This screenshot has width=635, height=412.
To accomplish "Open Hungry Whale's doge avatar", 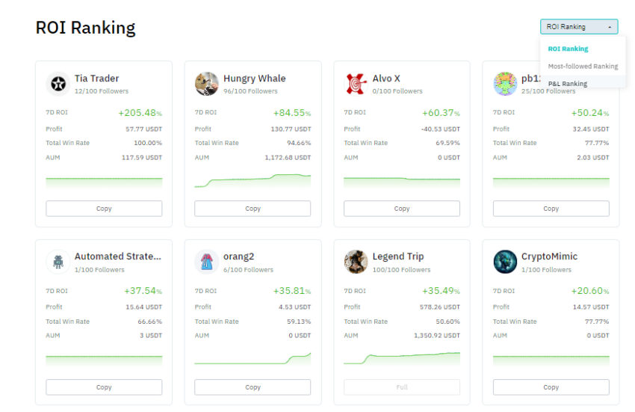I will (x=207, y=84).
